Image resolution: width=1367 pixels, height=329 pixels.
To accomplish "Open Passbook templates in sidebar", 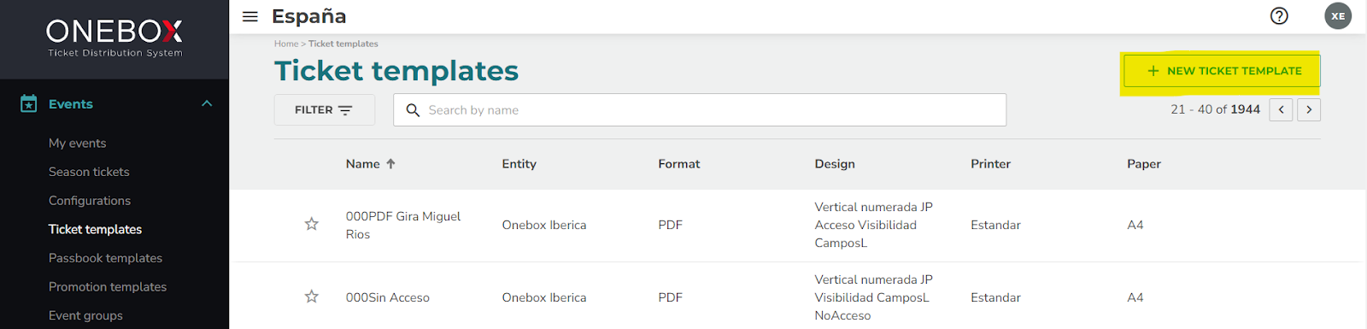I will (x=105, y=258).
